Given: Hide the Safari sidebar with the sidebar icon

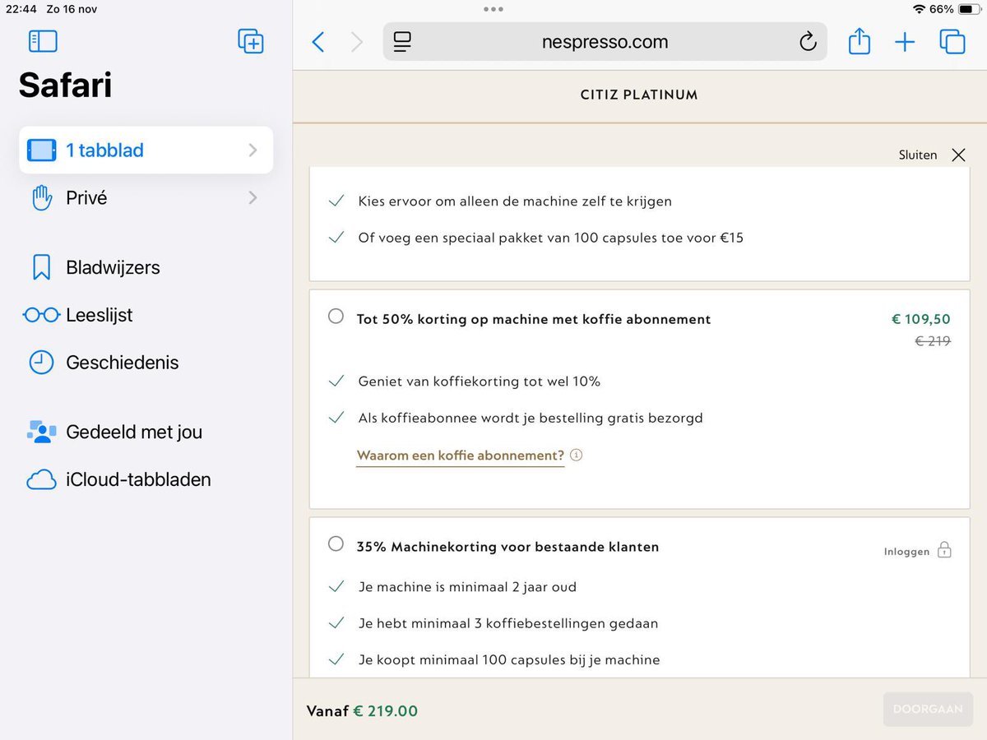Looking at the screenshot, I should pos(43,41).
